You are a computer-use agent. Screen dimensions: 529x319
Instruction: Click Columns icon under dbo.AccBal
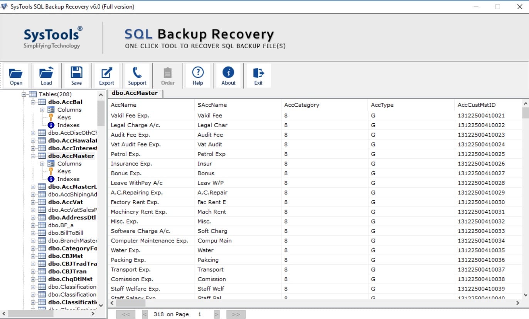51,110
